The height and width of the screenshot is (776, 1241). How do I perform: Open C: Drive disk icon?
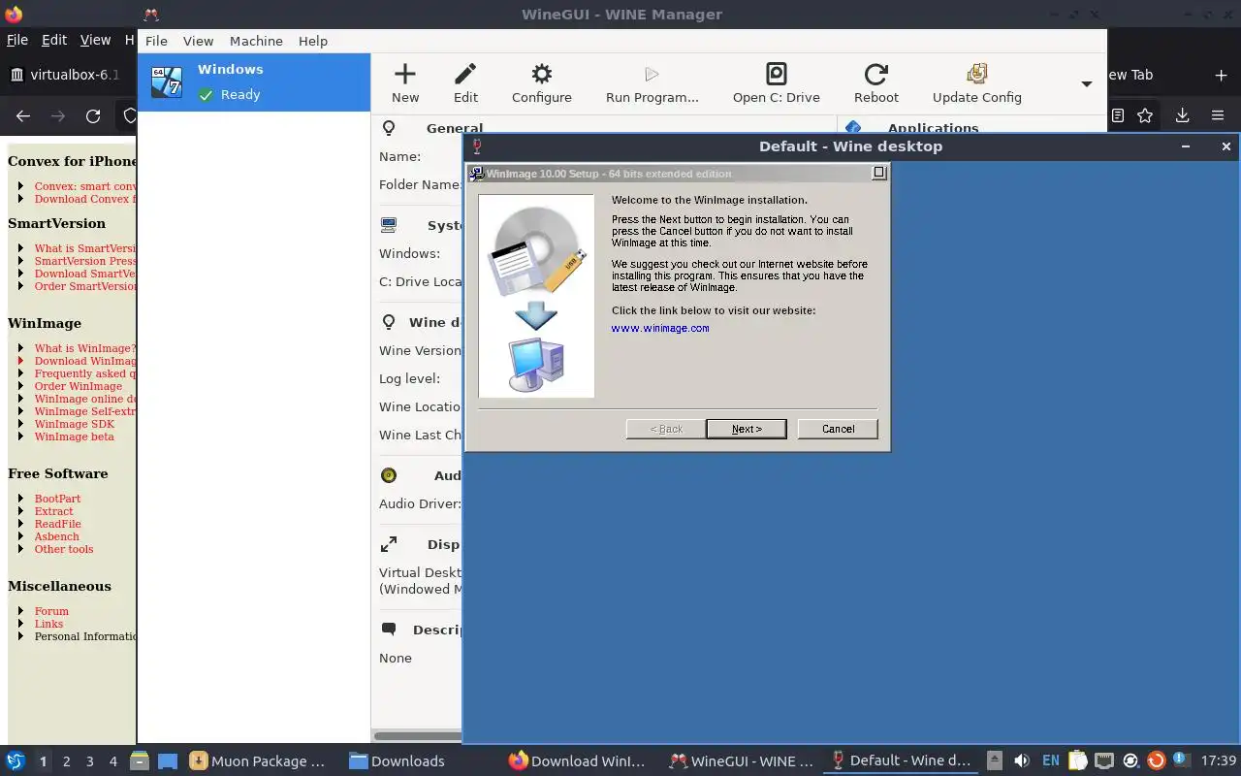click(777, 75)
